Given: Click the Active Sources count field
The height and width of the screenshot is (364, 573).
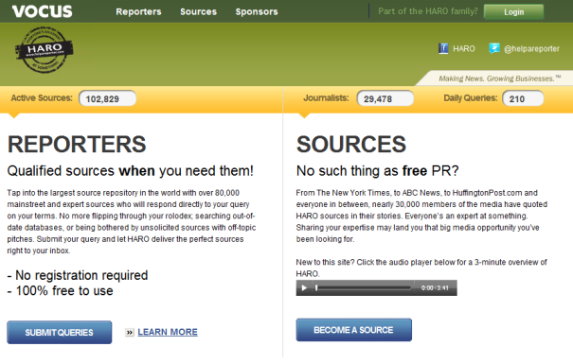Looking at the screenshot, I should [107, 98].
